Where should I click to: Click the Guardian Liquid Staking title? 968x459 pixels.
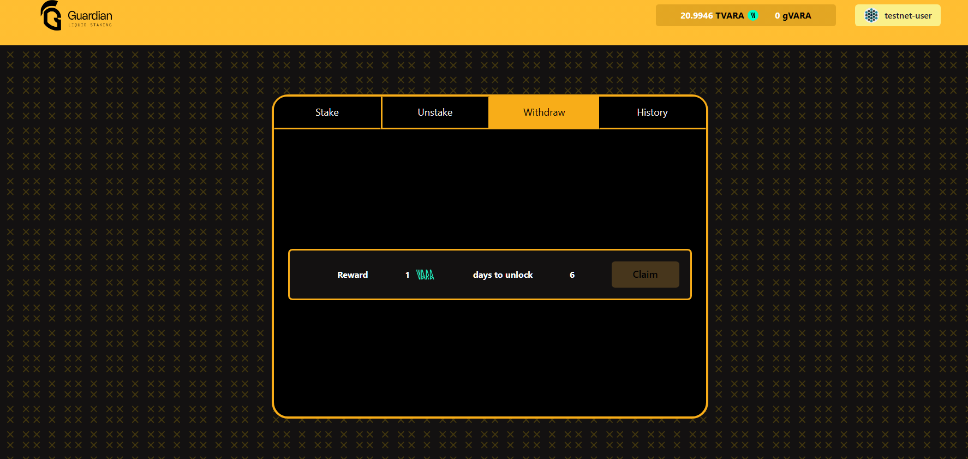tap(90, 18)
